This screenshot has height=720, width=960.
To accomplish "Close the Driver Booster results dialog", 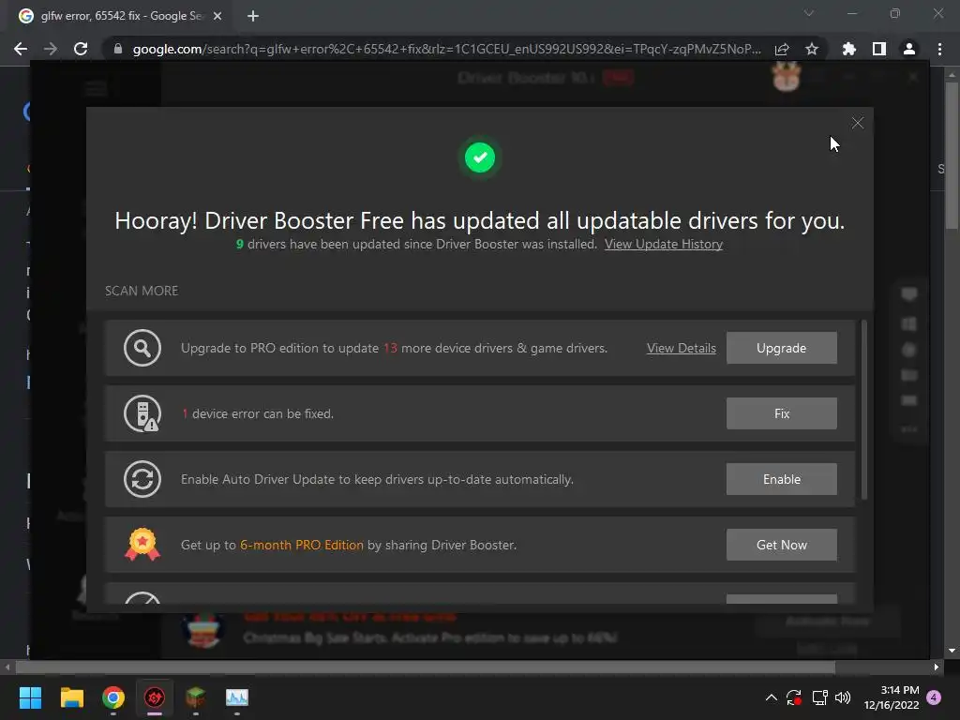I will coord(857,123).
